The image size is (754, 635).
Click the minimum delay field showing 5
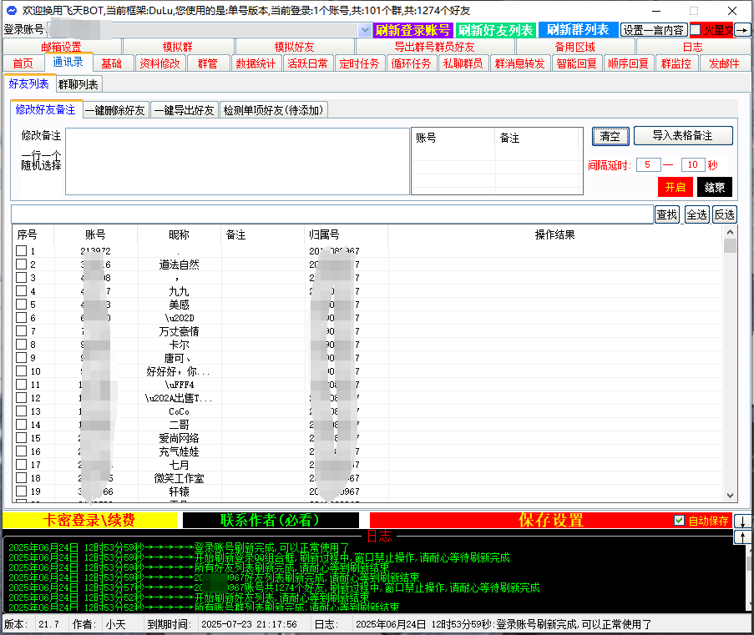[648, 165]
